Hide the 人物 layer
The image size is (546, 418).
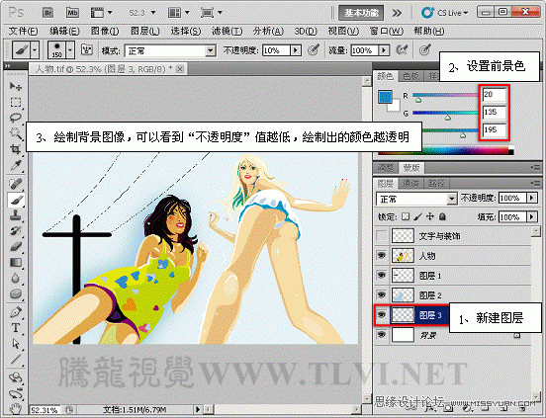point(382,256)
